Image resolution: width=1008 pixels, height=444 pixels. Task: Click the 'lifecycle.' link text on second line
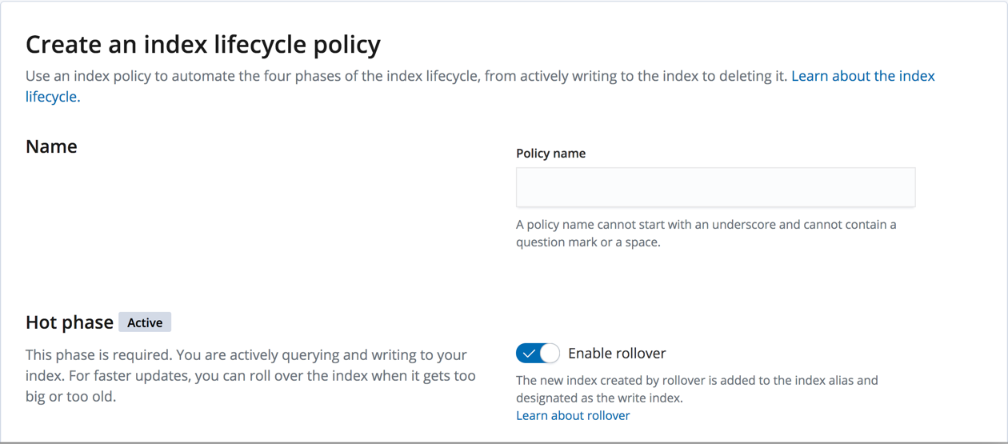coord(53,97)
